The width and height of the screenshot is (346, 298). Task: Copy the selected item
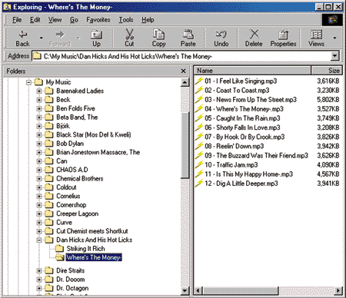tap(158, 38)
